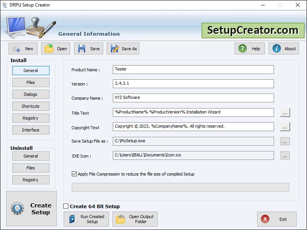The image size is (307, 230).
Task: Click the EXE Icon path field
Action: pos(193,155)
